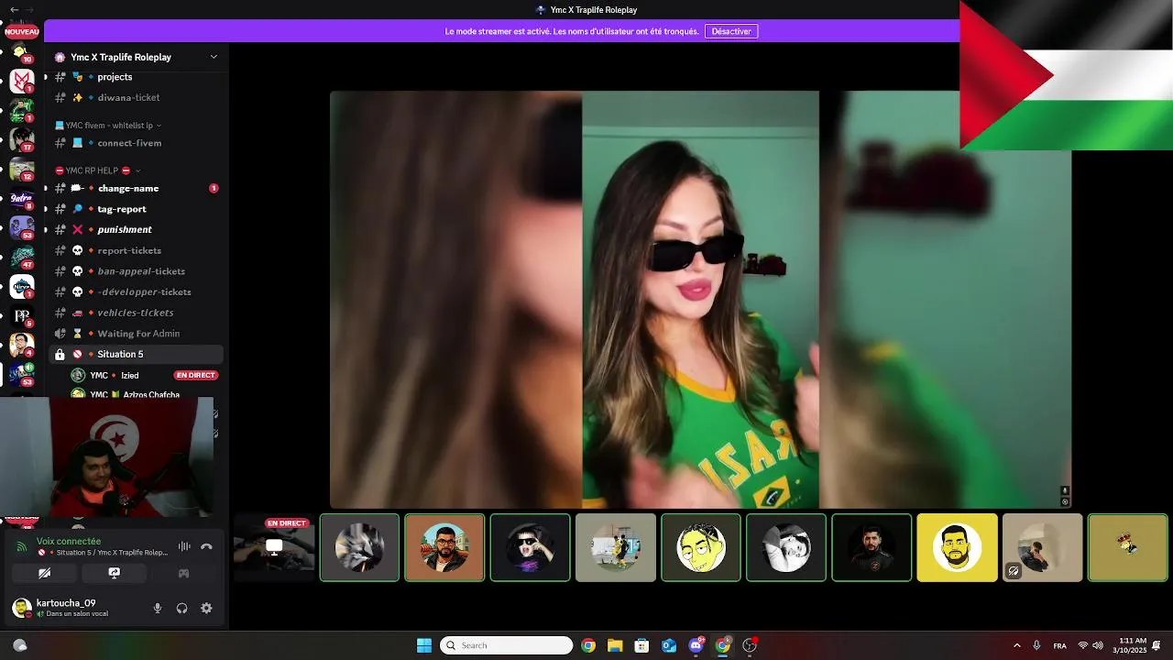This screenshot has height=660, width=1173.
Task: Select the EN DIRECT live stream tile
Action: 274,547
